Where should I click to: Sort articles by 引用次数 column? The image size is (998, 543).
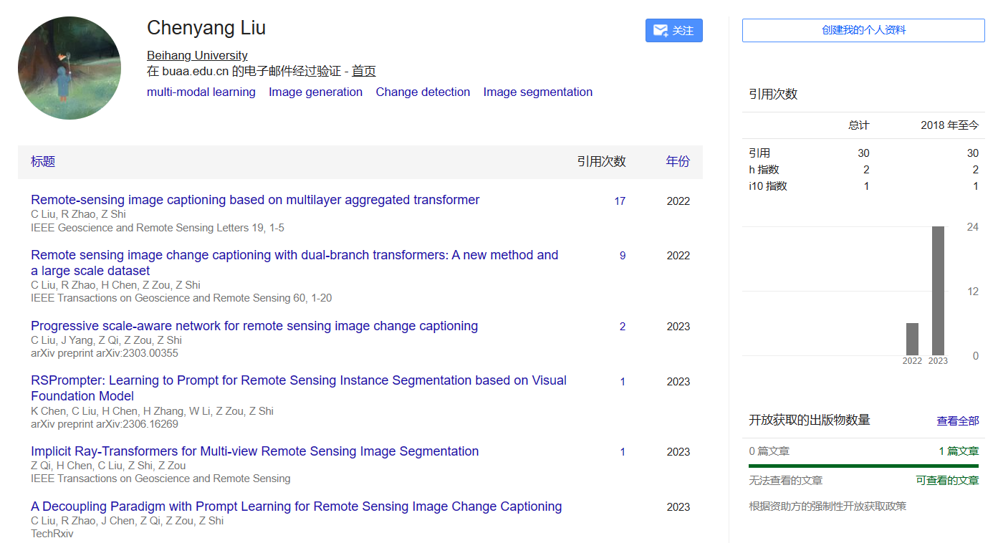[x=603, y=162]
